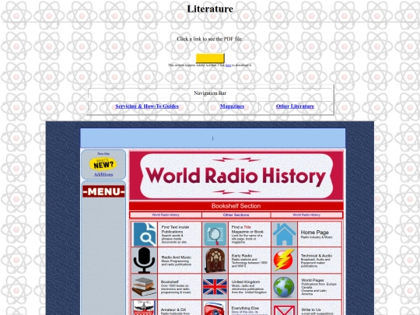This screenshot has height=315, width=420.
Task: Click the Navigation Bar heading text
Action: click(x=210, y=93)
